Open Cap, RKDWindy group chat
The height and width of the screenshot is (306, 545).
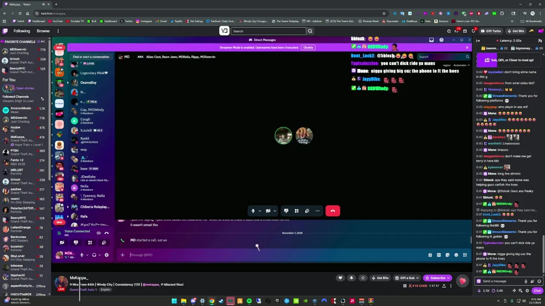click(x=91, y=111)
